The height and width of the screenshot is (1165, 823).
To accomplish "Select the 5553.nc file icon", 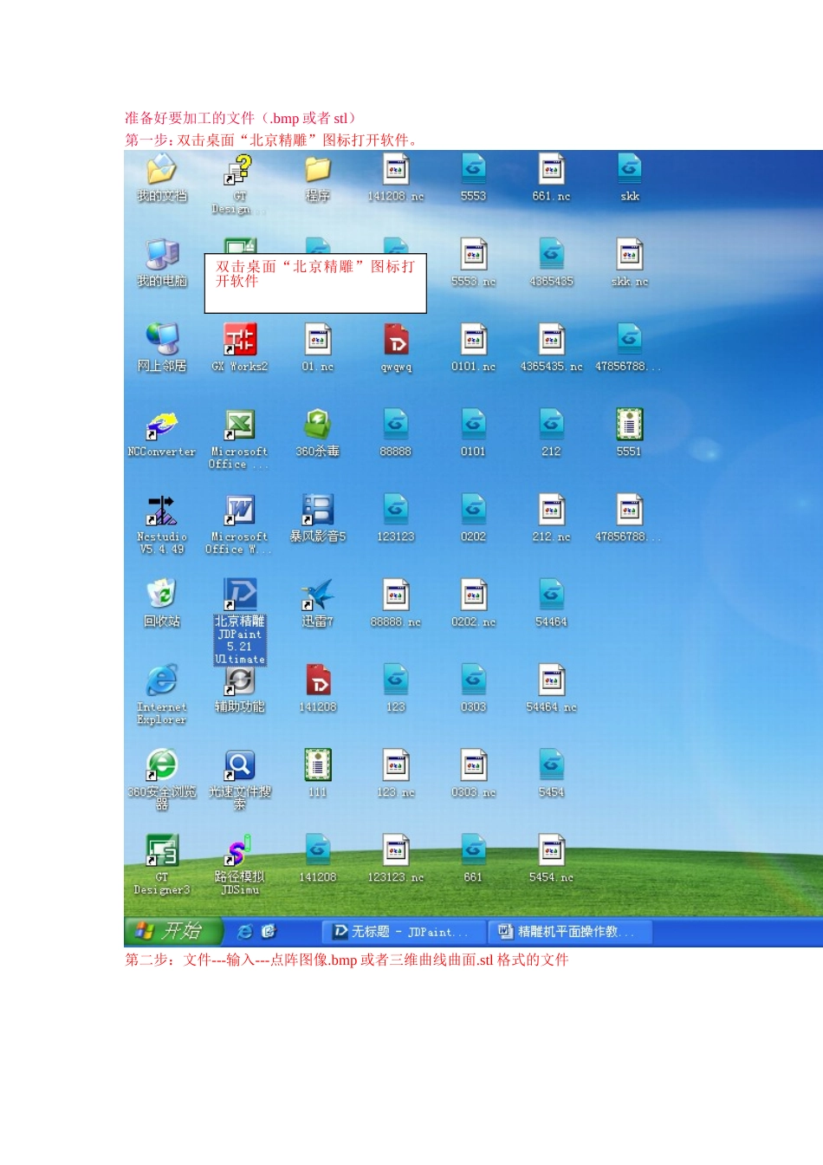I will (473, 263).
